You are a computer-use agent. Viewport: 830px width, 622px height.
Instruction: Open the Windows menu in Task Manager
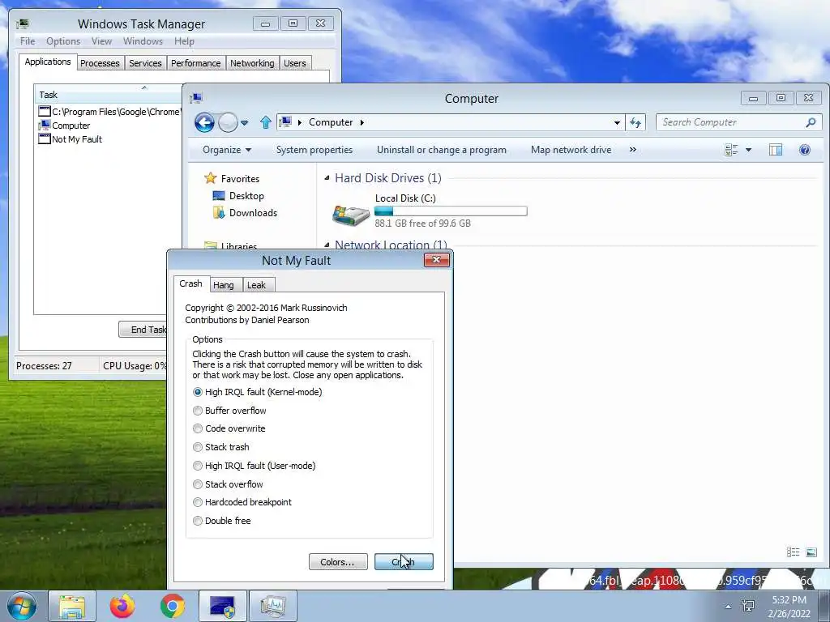(143, 41)
